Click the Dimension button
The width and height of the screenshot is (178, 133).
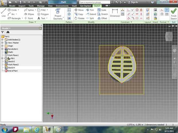115,13
